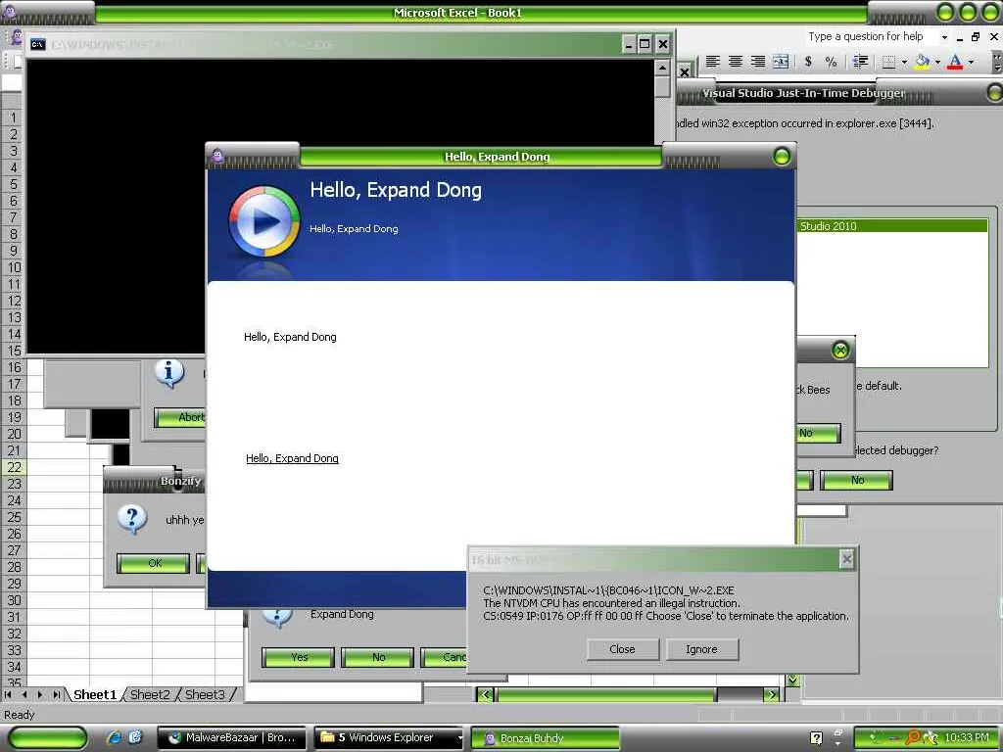The height and width of the screenshot is (752, 1003).
Task: Click the 10:33 PM system clock
Action: (x=967, y=738)
